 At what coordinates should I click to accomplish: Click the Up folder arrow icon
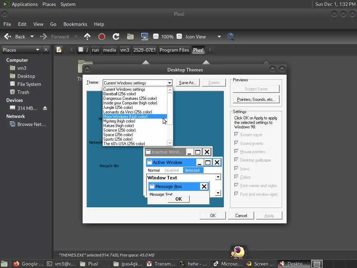point(87,37)
